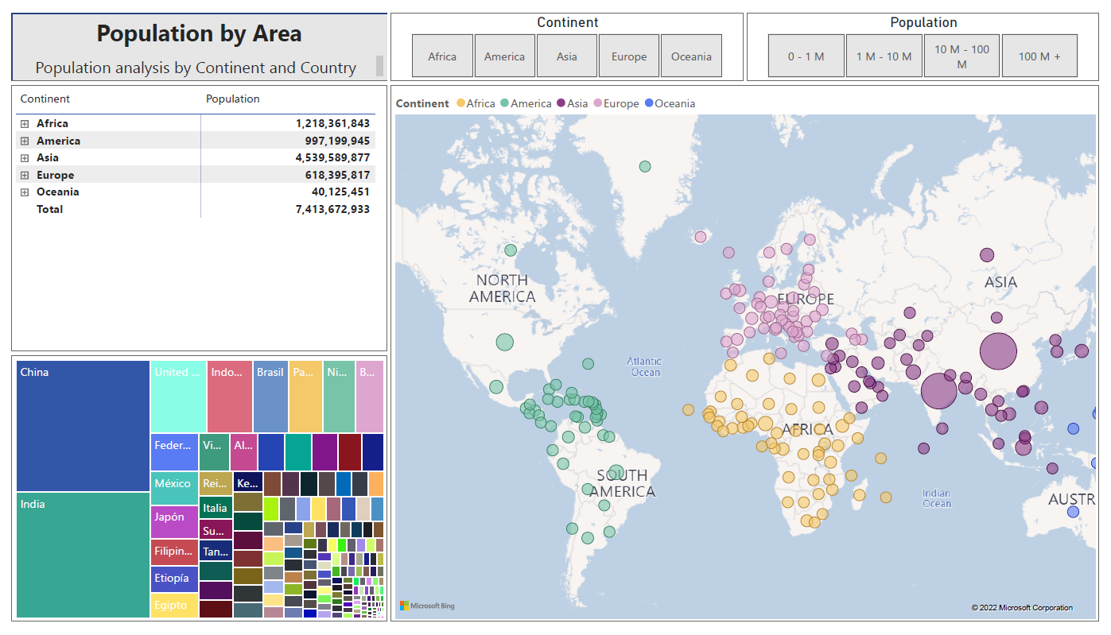Expand the Asia row in the table

point(24,157)
